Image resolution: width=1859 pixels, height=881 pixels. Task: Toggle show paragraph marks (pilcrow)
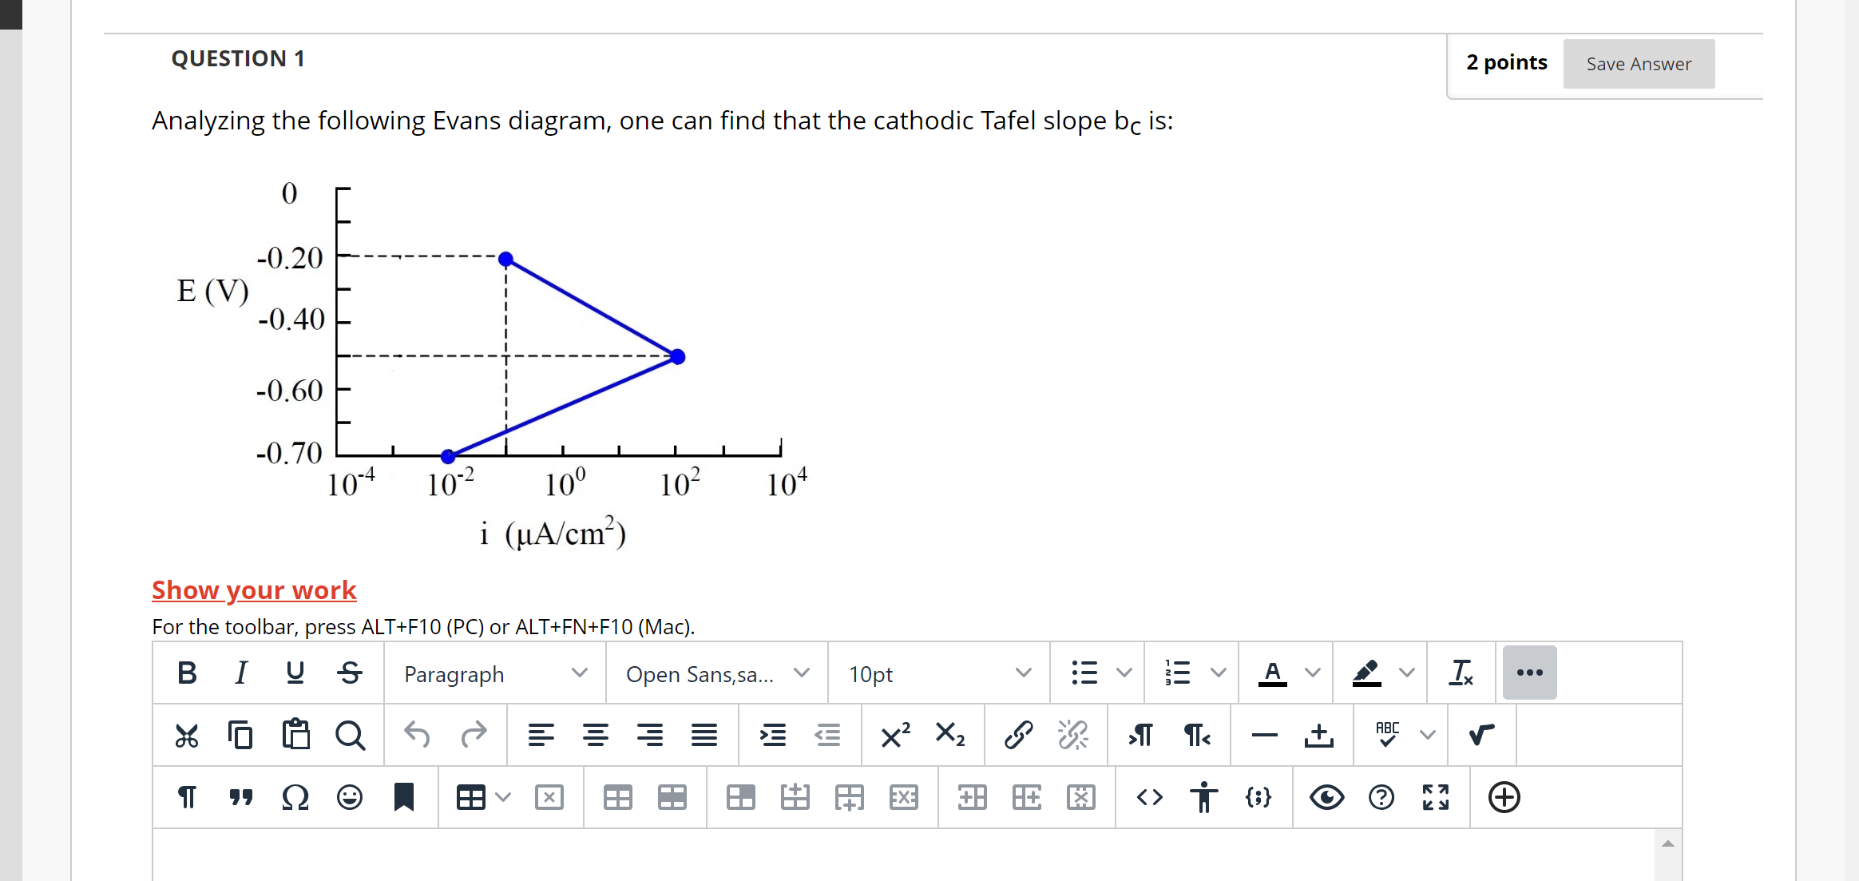coord(186,796)
